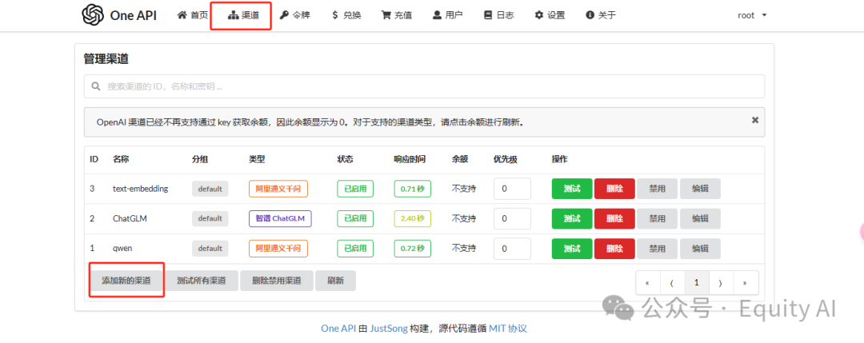Test the ChatGLM channel
The image size is (864, 343).
tap(572, 218)
